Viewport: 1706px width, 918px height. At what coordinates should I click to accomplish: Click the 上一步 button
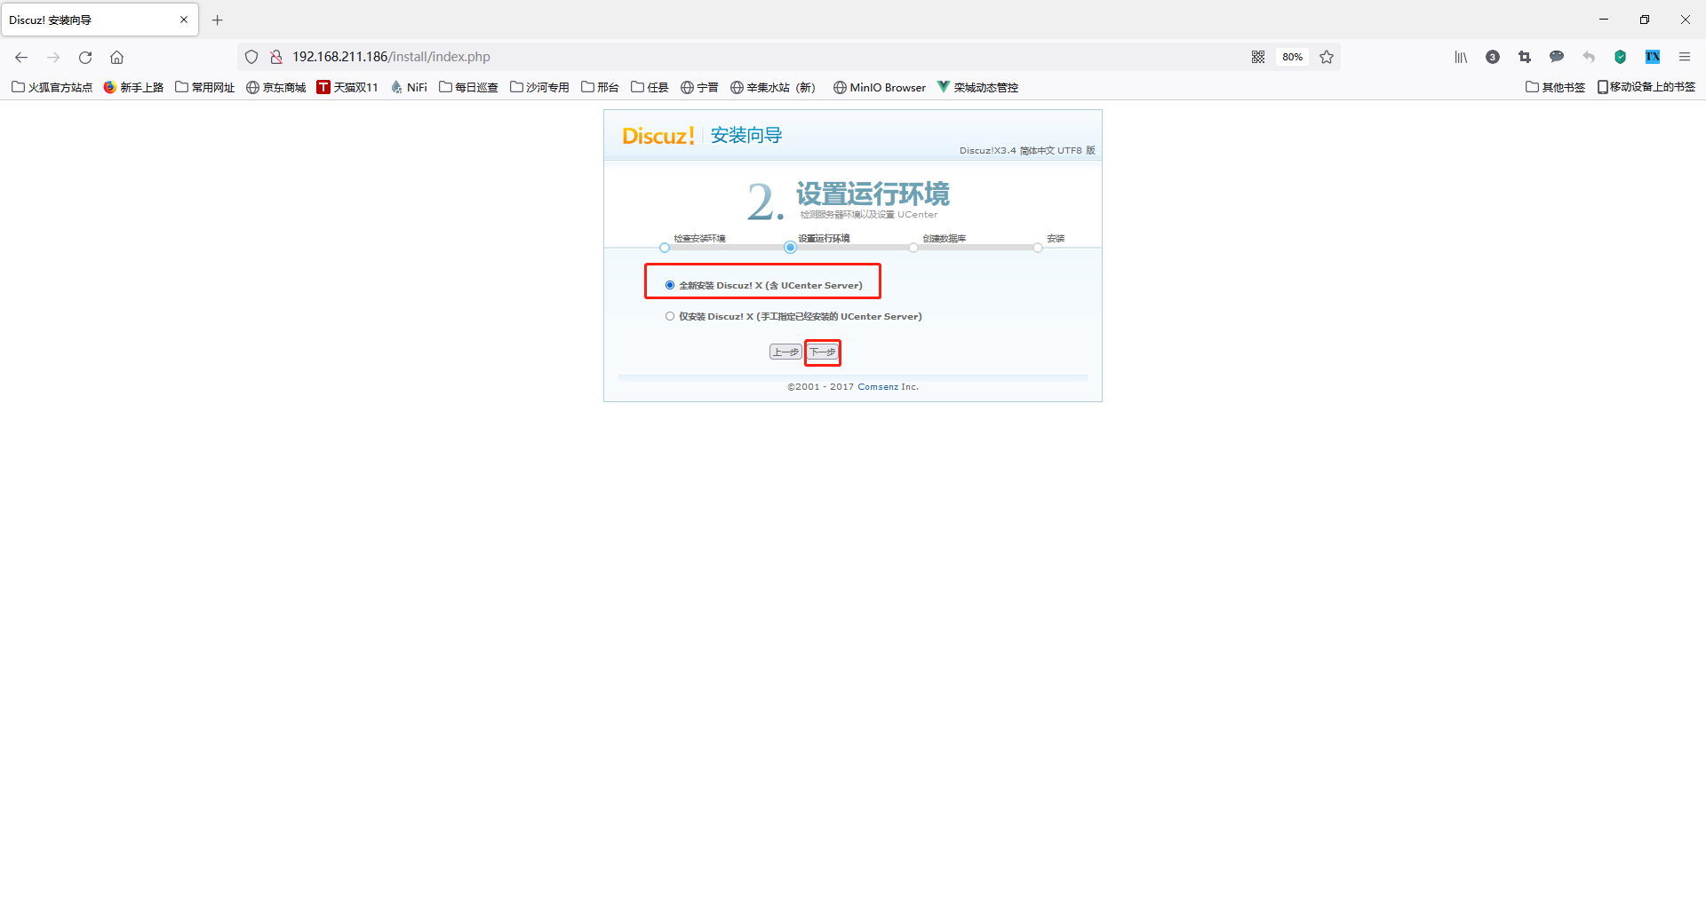[785, 352]
